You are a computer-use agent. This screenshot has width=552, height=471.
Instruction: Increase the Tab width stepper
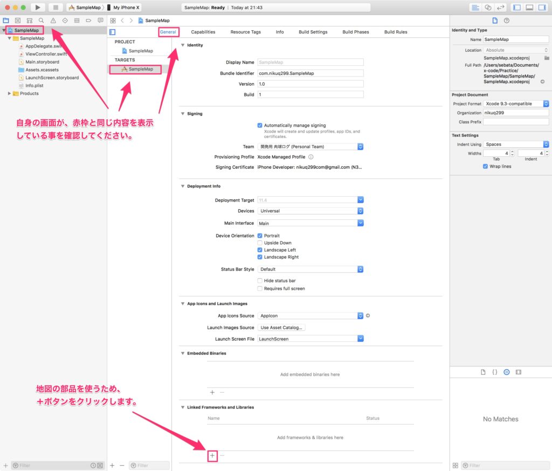pos(512,152)
